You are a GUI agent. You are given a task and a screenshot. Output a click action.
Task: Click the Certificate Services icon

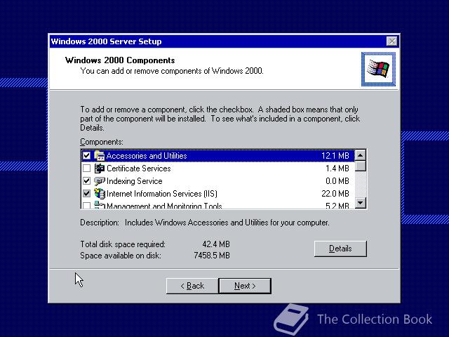100,168
